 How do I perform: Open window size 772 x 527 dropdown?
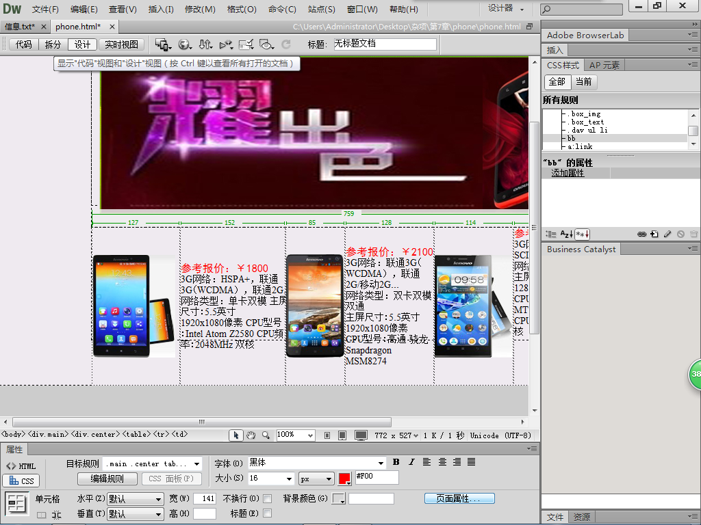[x=396, y=435]
